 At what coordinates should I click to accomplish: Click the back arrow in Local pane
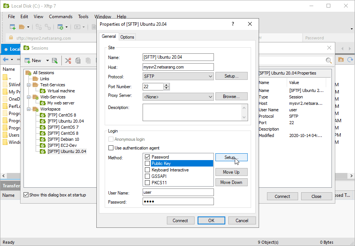6,60
